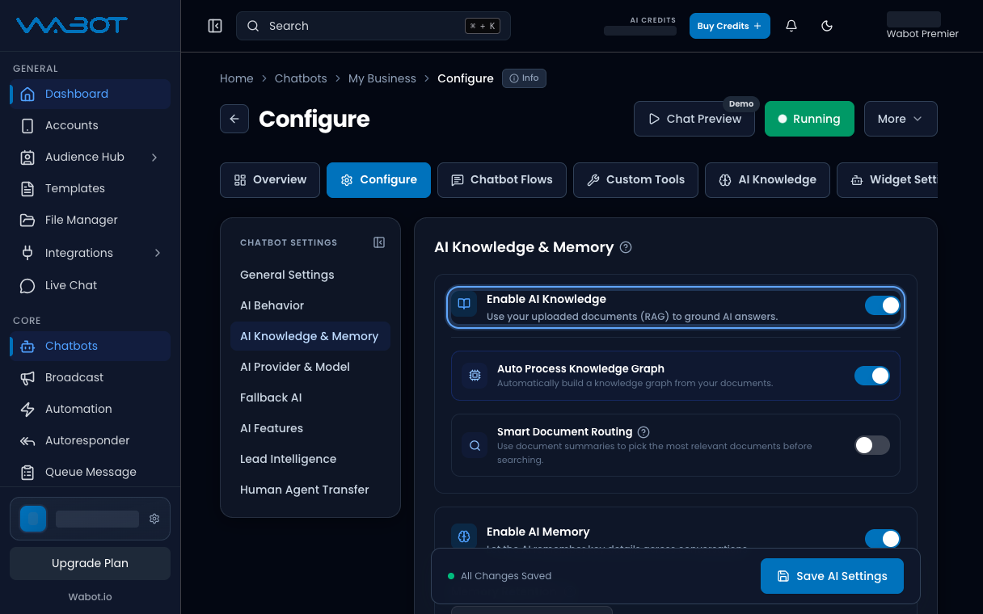Click the book icon for Enable AI Knowledge

coord(464,305)
